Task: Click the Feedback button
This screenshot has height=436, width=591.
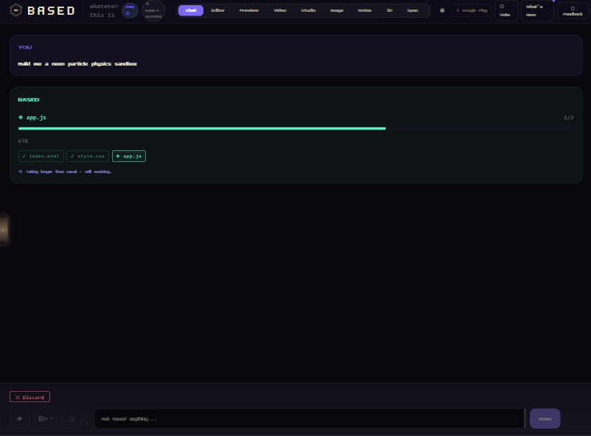Action: pyautogui.click(x=572, y=10)
